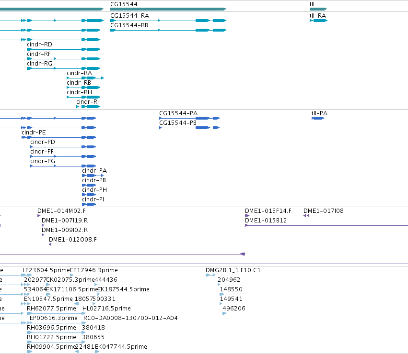Click the tll gene label
Viewport: 408px width, 354px height.
pos(312,4)
